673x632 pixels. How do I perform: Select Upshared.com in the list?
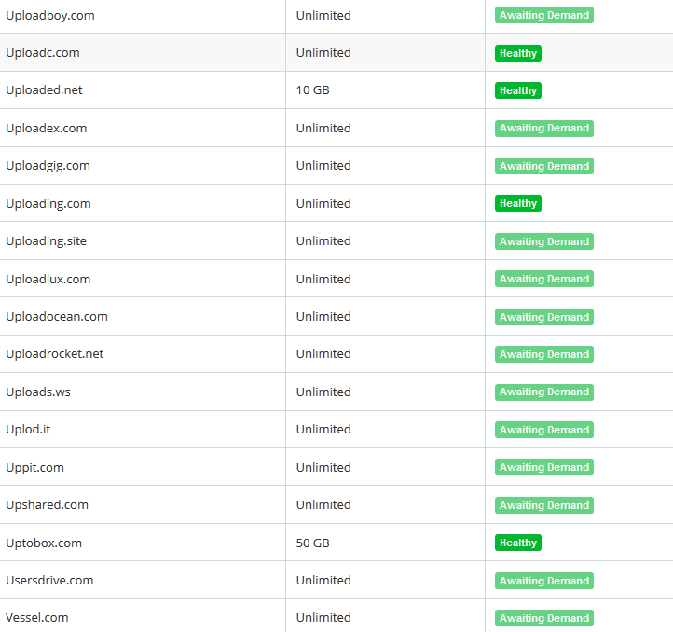pos(48,505)
